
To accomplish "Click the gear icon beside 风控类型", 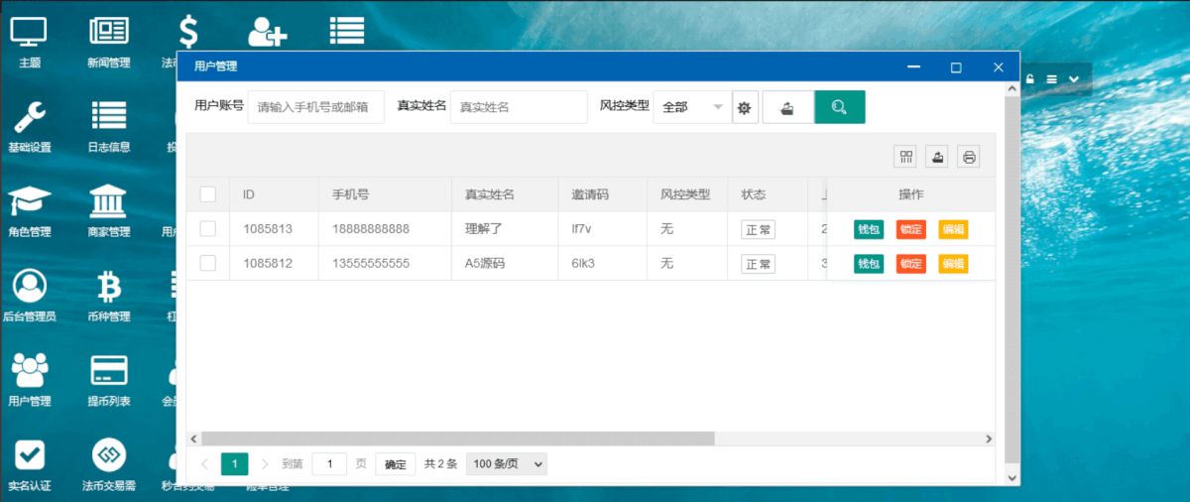I will 745,107.
